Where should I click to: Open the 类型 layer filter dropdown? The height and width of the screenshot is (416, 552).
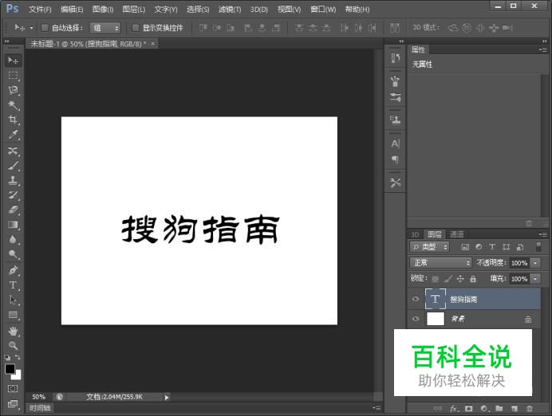(x=429, y=247)
